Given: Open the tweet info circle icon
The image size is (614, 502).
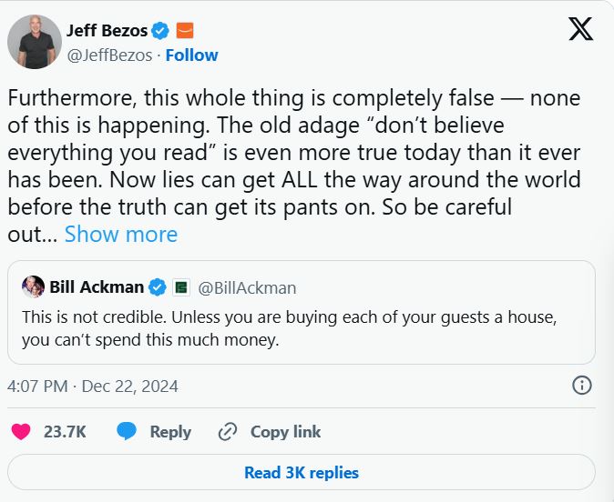Looking at the screenshot, I should [x=582, y=386].
